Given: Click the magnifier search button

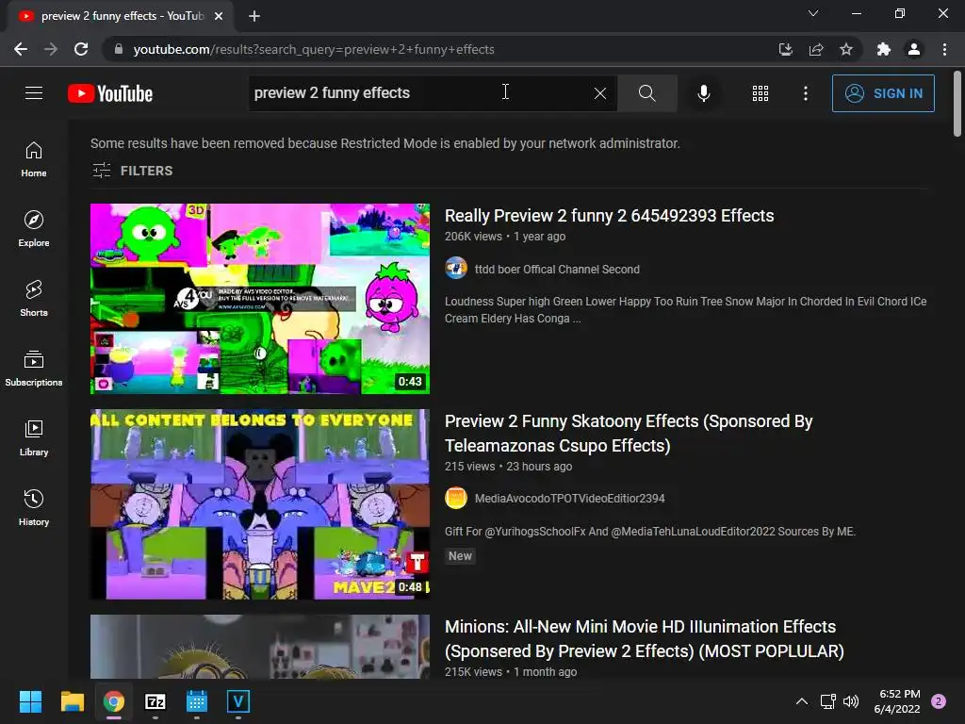Looking at the screenshot, I should pos(646,93).
